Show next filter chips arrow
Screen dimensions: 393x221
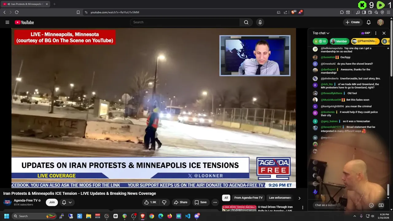(299, 198)
